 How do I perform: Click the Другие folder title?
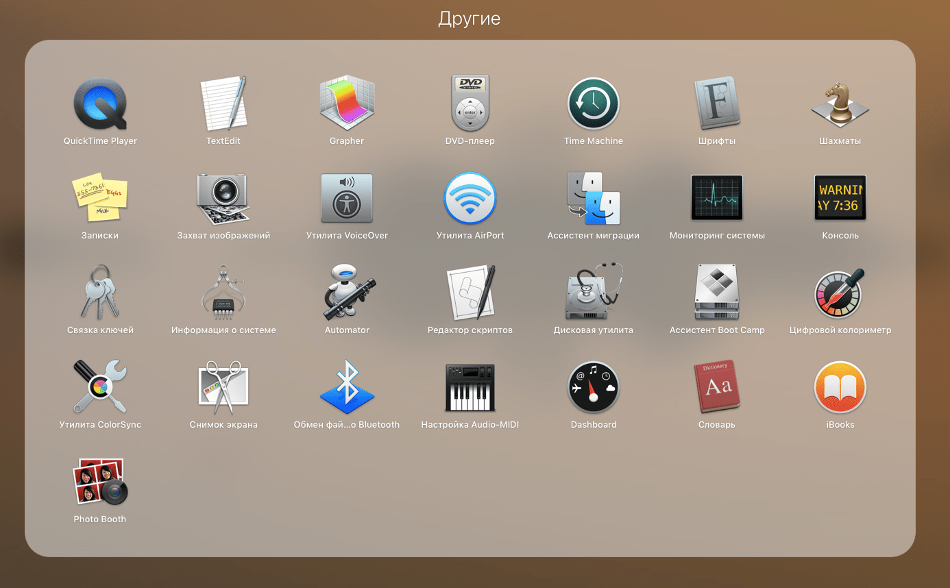[x=470, y=19]
